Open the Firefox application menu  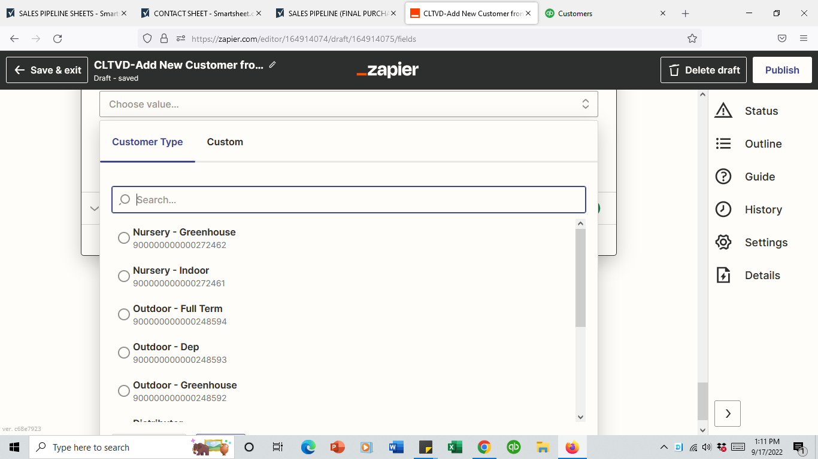pyautogui.click(x=804, y=38)
